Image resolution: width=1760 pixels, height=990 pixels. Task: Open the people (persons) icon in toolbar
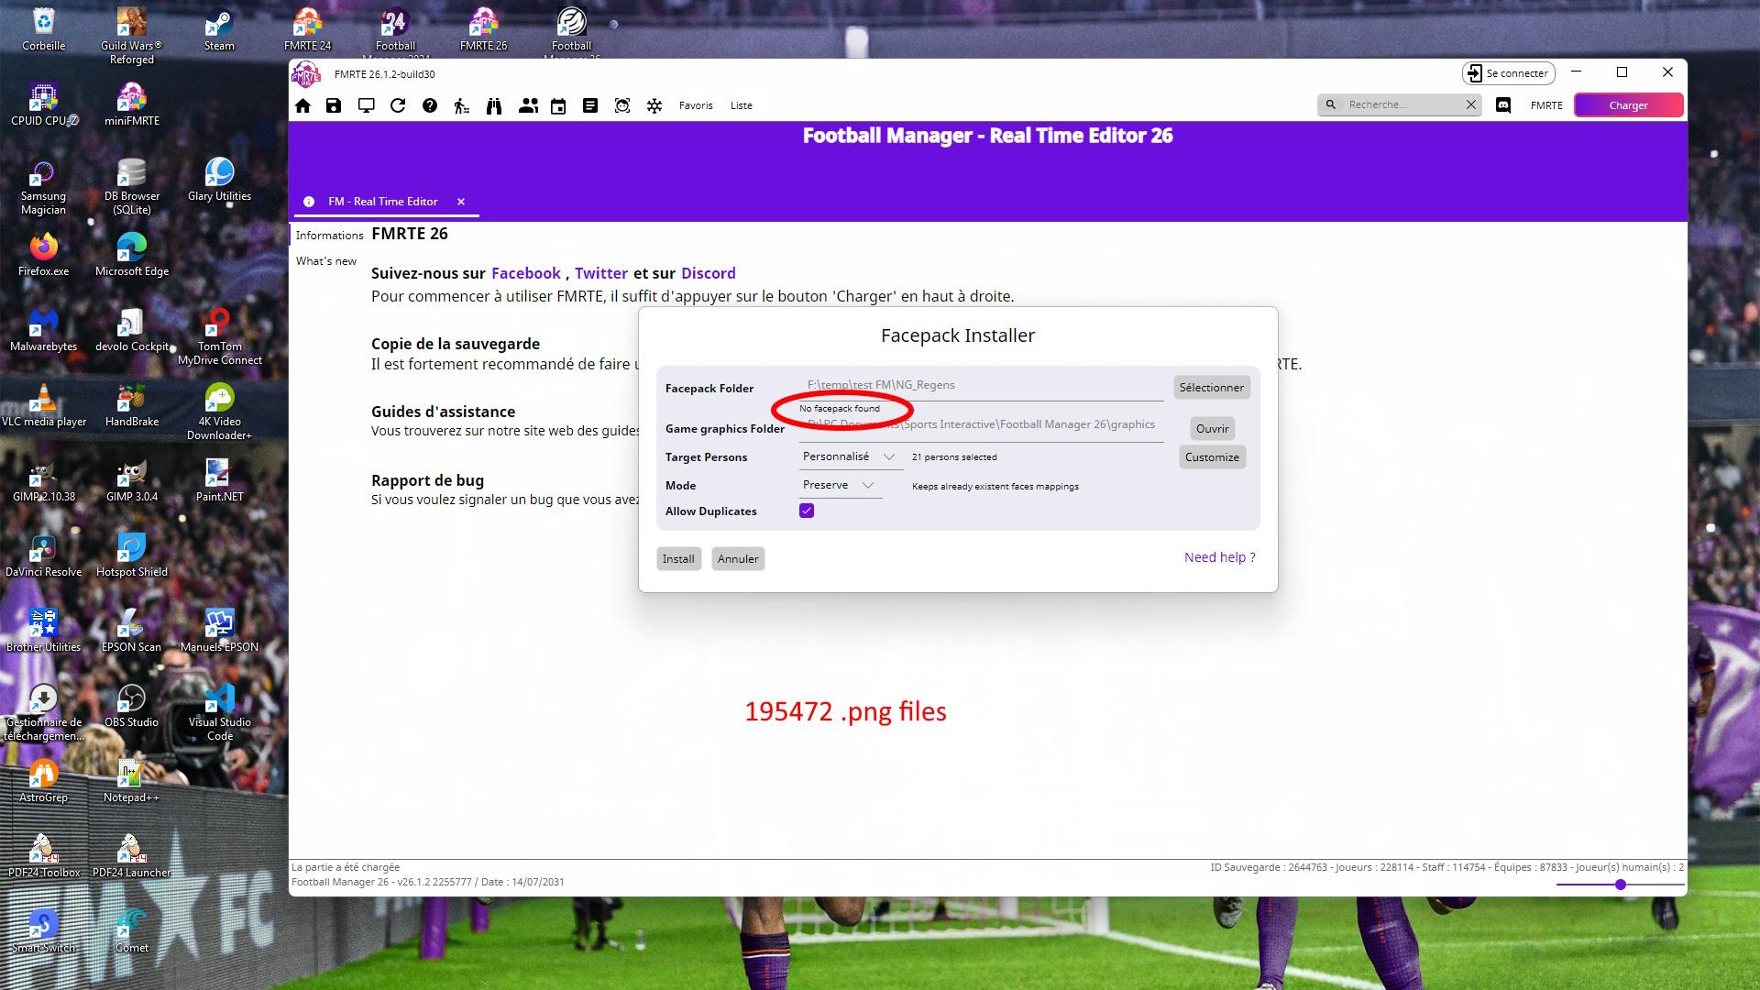(528, 105)
